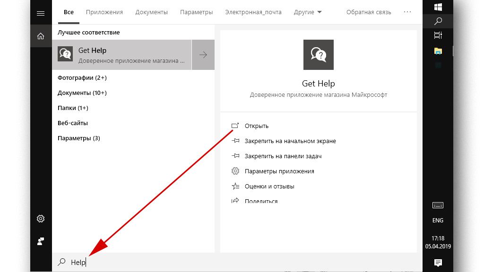The width and height of the screenshot is (484, 272).
Task: Click the Windows Start logo
Action: [x=438, y=7]
